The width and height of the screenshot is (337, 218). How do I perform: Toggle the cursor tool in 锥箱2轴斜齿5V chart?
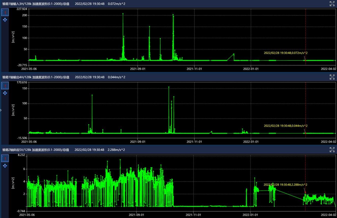(5, 158)
